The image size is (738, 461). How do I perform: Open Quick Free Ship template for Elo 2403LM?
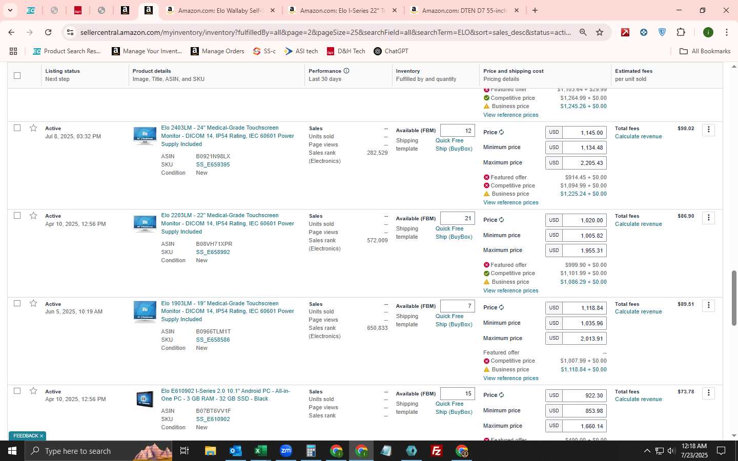coord(454,144)
